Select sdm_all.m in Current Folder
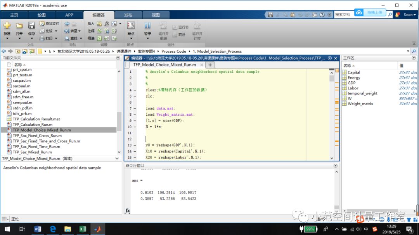Image resolution: width=419 pixels, height=235 pixels. (22, 91)
